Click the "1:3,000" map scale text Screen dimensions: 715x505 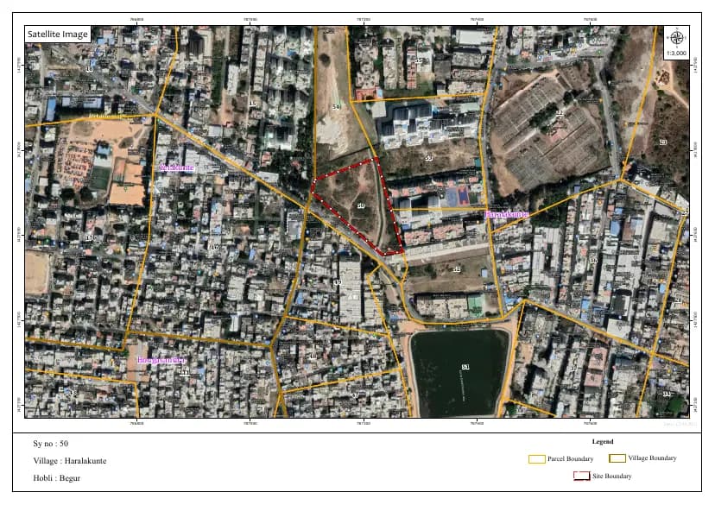click(x=676, y=53)
